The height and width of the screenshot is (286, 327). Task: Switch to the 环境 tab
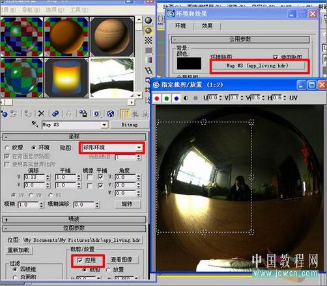click(x=180, y=26)
